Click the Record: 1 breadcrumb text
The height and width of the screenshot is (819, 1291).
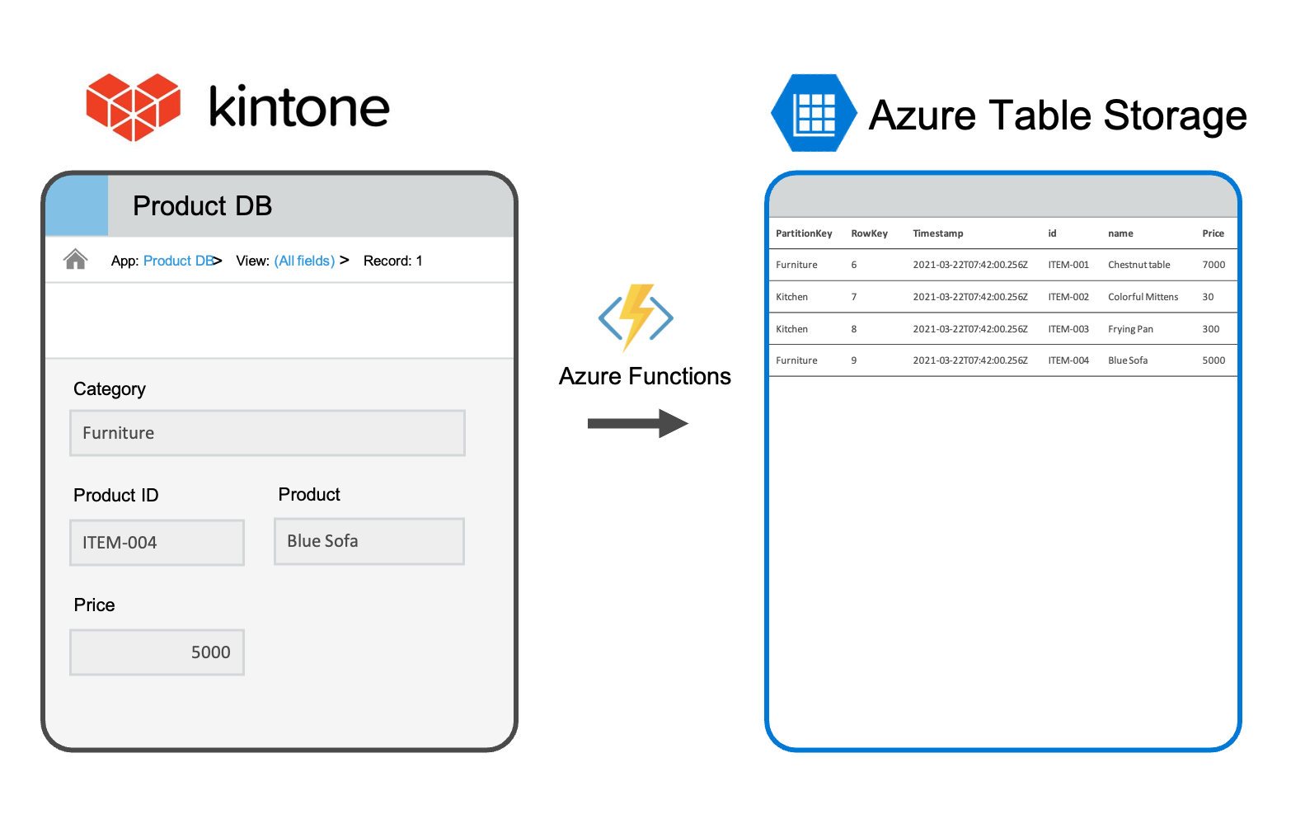click(x=392, y=261)
